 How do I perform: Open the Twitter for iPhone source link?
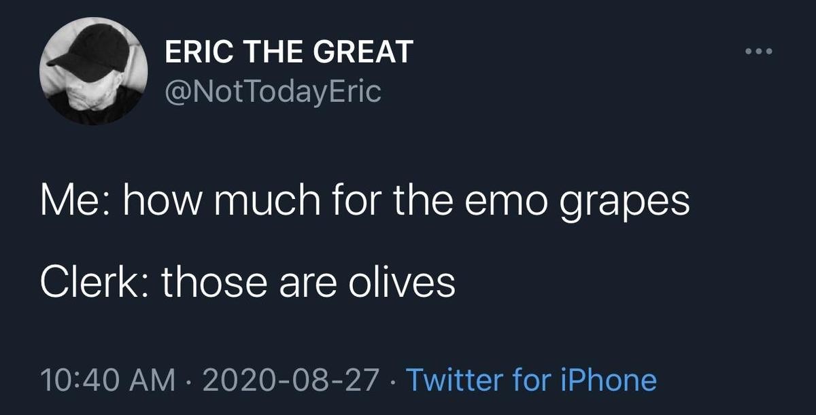pyautogui.click(x=531, y=380)
